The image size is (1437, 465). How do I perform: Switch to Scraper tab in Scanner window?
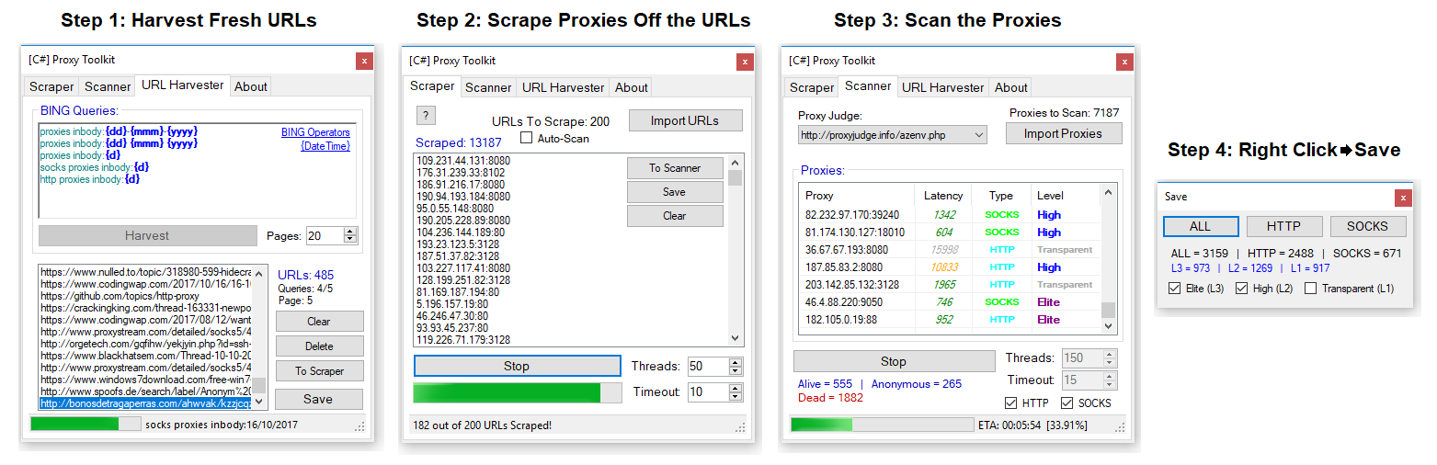click(x=812, y=87)
